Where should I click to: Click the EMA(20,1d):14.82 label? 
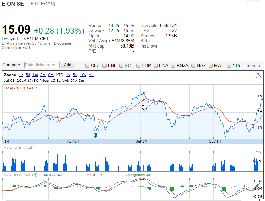pos(20,88)
